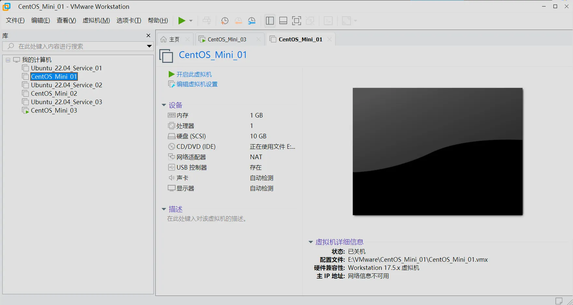
Task: Collapse the 虚拟机详细信息 section
Action: [310, 242]
